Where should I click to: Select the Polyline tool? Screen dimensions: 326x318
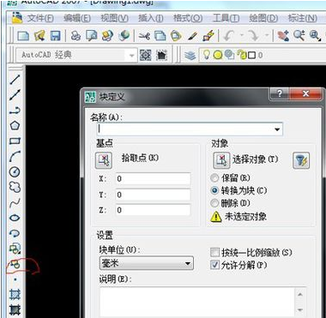[15, 111]
